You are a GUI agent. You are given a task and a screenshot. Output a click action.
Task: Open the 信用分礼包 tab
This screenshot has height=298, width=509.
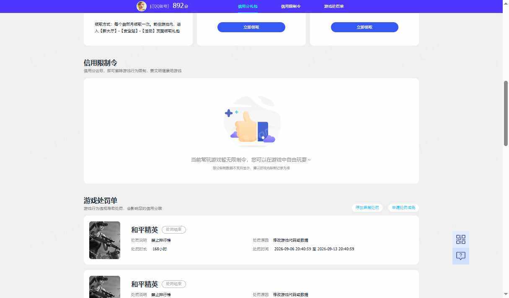coord(248,6)
